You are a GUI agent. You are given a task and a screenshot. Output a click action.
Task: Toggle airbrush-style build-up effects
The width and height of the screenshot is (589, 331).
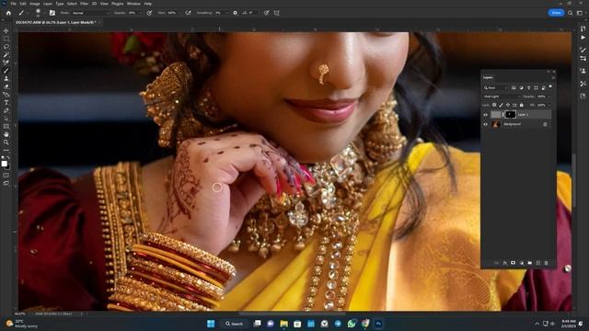click(188, 13)
